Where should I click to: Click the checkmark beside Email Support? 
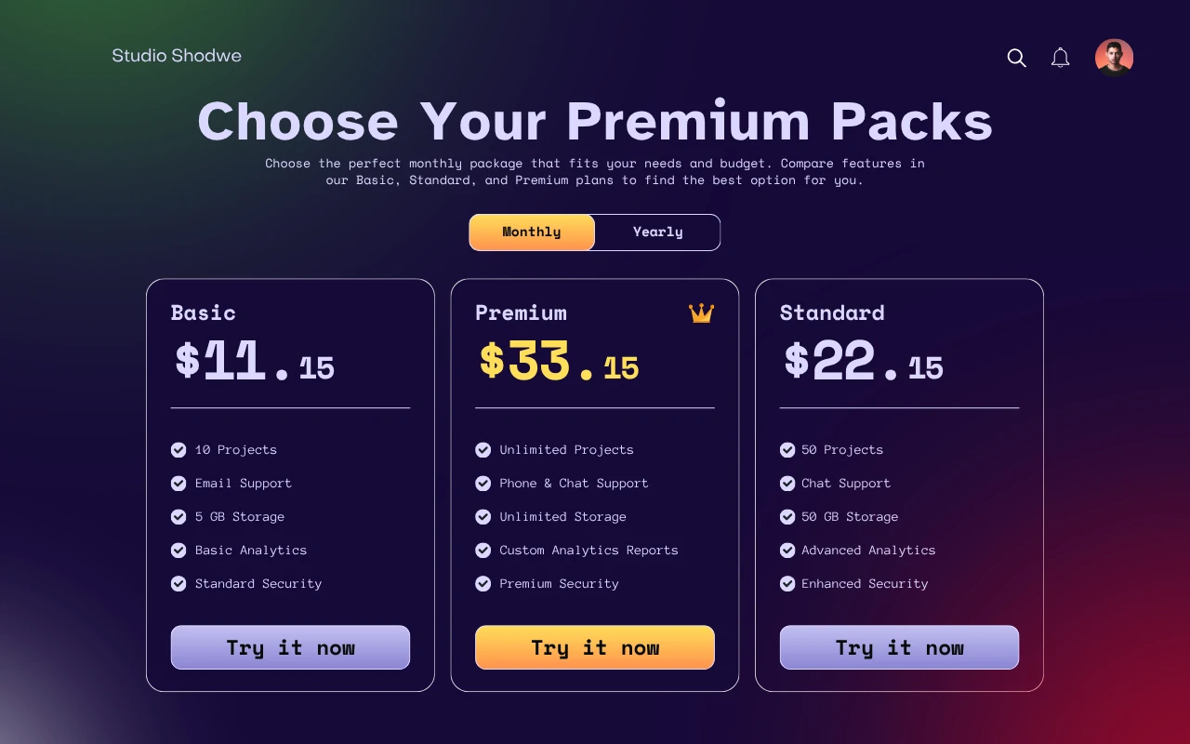[178, 484]
